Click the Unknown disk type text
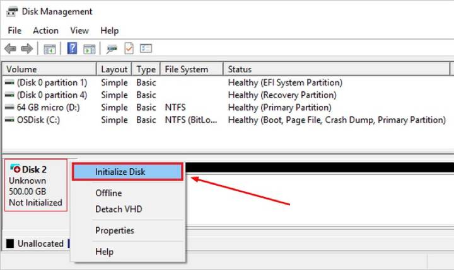Image resolution: width=454 pixels, height=270 pixels. [x=27, y=181]
